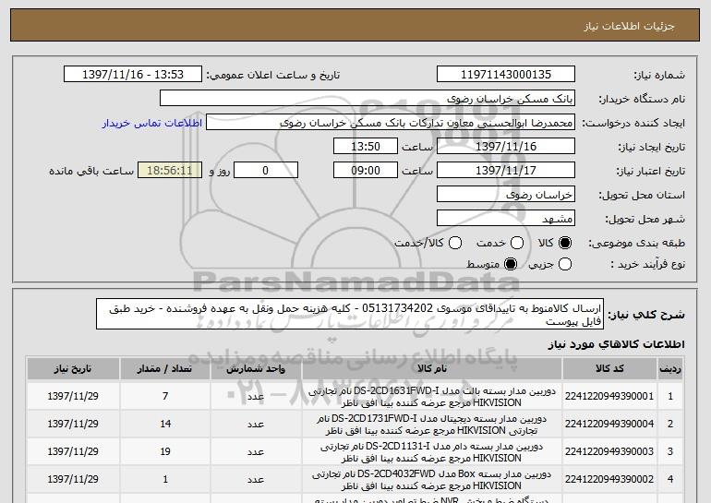711x503 pixels.
Task: Click row number 3 cell
Action: (670, 451)
